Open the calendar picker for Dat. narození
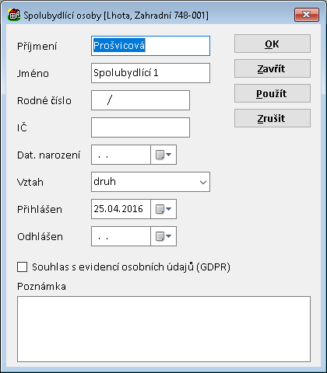Viewport: 327px width, 373px height. [x=163, y=155]
